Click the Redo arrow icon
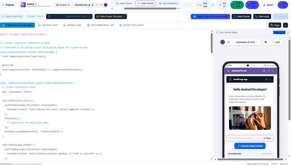Image resolution: width=291 pixels, height=166 pixels. pos(191,5)
